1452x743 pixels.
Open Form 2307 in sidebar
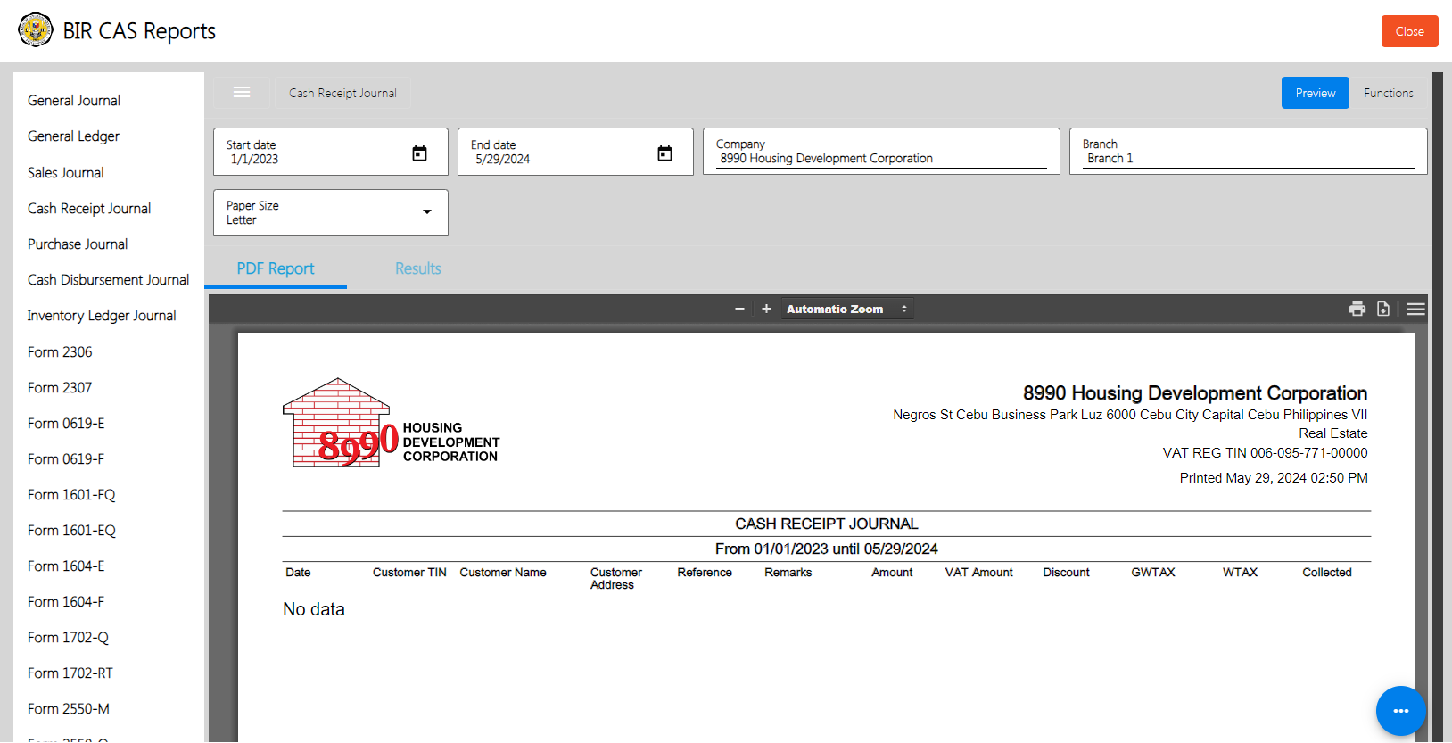point(60,388)
